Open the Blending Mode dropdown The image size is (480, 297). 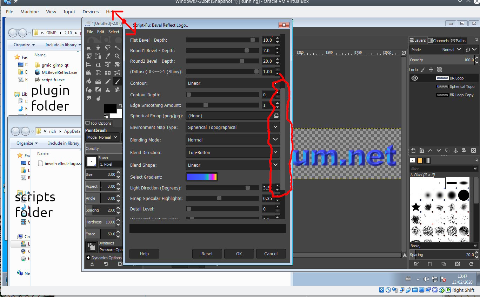(233, 140)
